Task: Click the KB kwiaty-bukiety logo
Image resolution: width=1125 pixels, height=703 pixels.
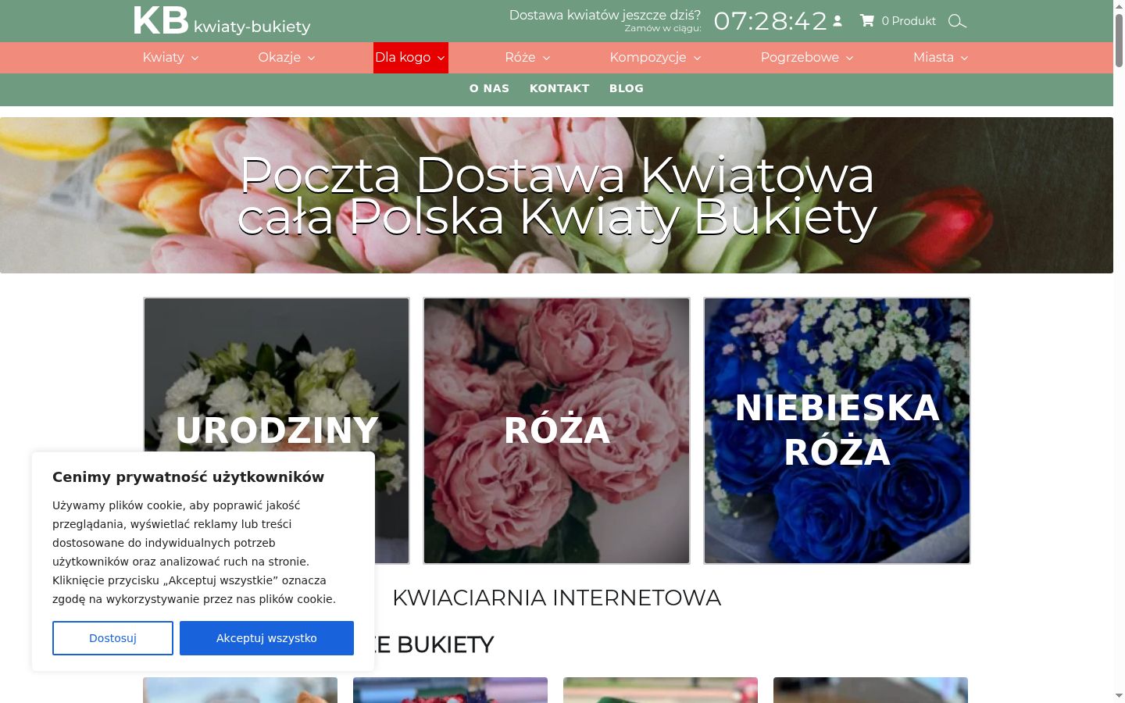Action: 222,21
